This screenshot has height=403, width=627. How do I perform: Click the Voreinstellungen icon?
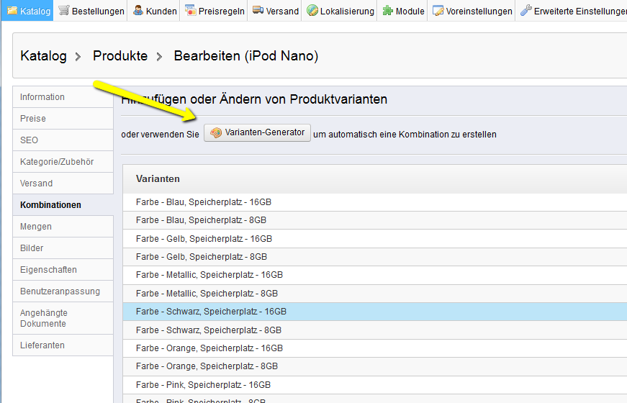click(438, 11)
